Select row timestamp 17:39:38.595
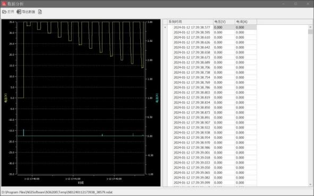 192,32
